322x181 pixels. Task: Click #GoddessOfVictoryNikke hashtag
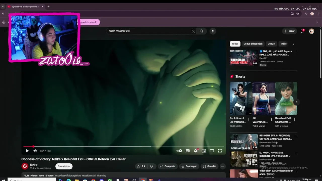tap(68, 175)
